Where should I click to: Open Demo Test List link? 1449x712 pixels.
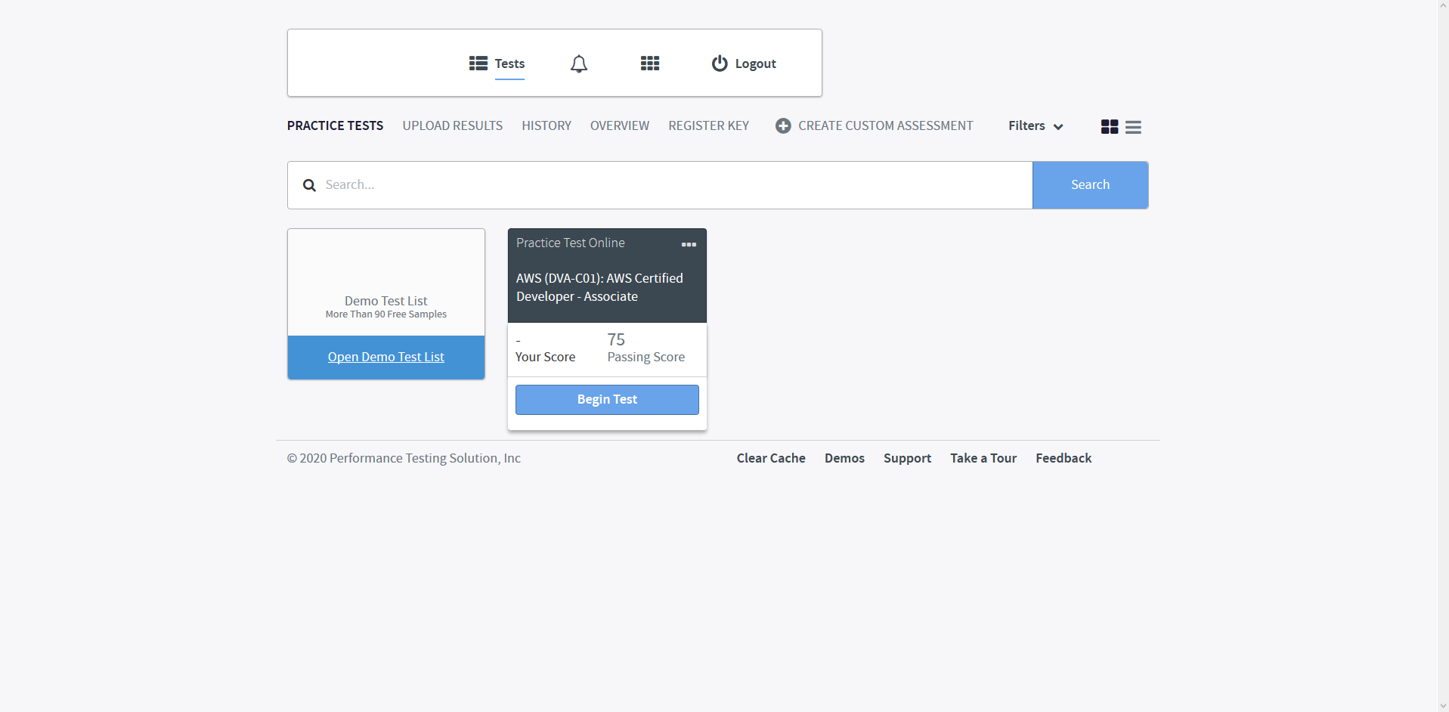coord(385,357)
